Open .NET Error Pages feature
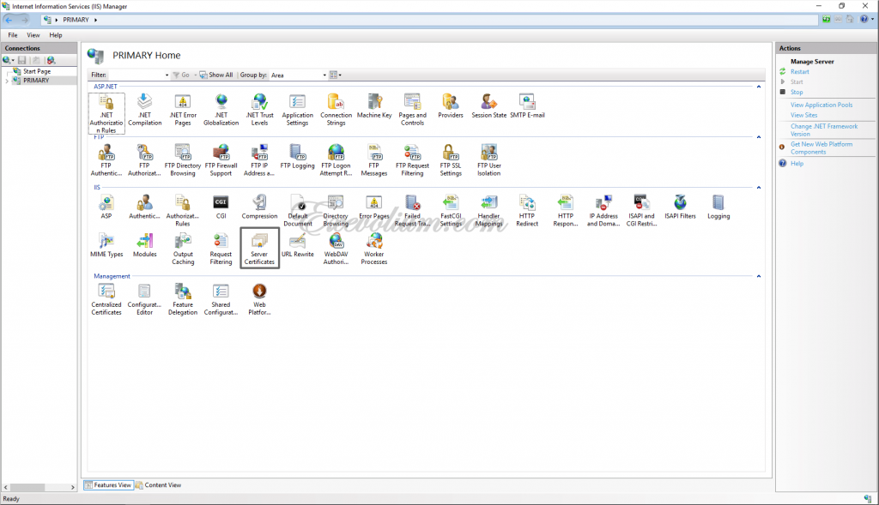Screen dimensions: 879x505 (x=183, y=110)
